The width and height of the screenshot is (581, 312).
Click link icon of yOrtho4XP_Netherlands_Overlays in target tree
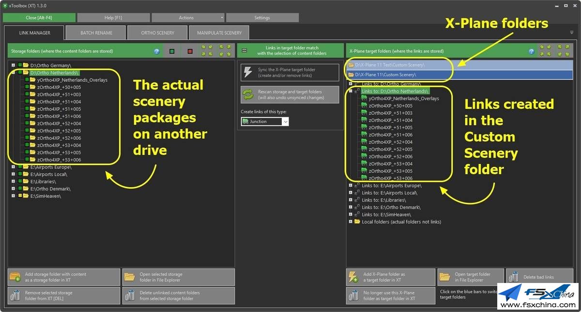point(364,98)
